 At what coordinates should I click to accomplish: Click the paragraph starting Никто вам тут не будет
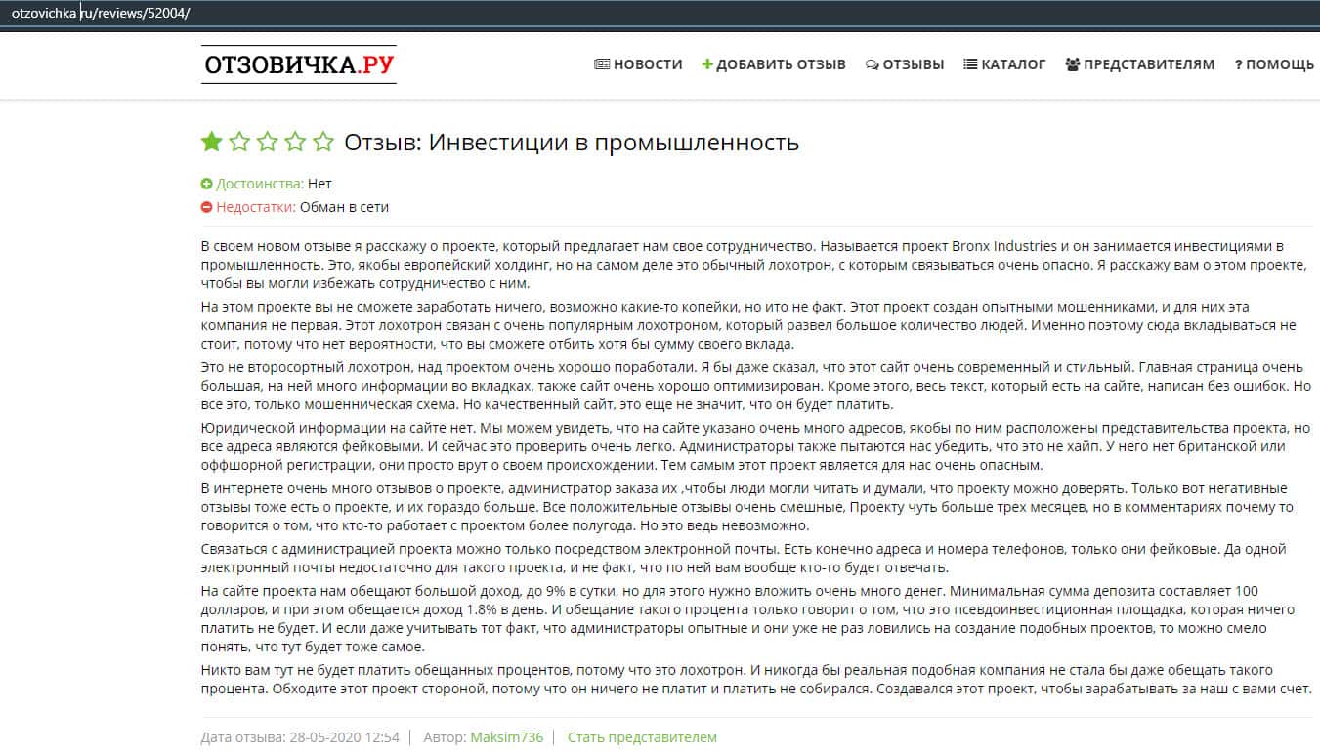pyautogui.click(x=754, y=679)
